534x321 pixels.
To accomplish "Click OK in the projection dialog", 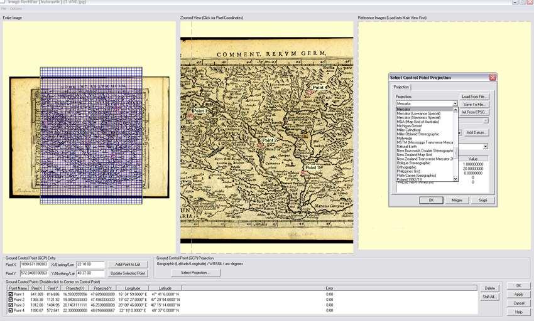I will click(x=431, y=200).
